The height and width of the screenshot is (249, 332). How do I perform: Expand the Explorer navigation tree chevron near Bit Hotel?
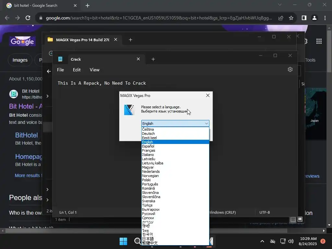(x=47, y=96)
